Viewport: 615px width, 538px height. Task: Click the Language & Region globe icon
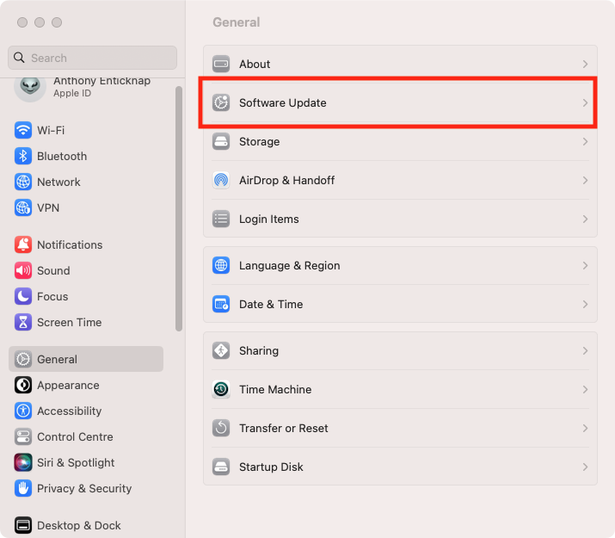point(221,266)
